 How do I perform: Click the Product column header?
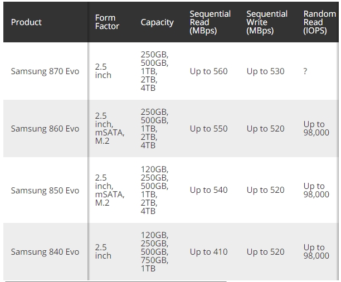(x=26, y=22)
